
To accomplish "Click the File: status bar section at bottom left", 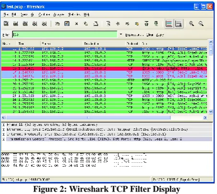I will point(76,180).
